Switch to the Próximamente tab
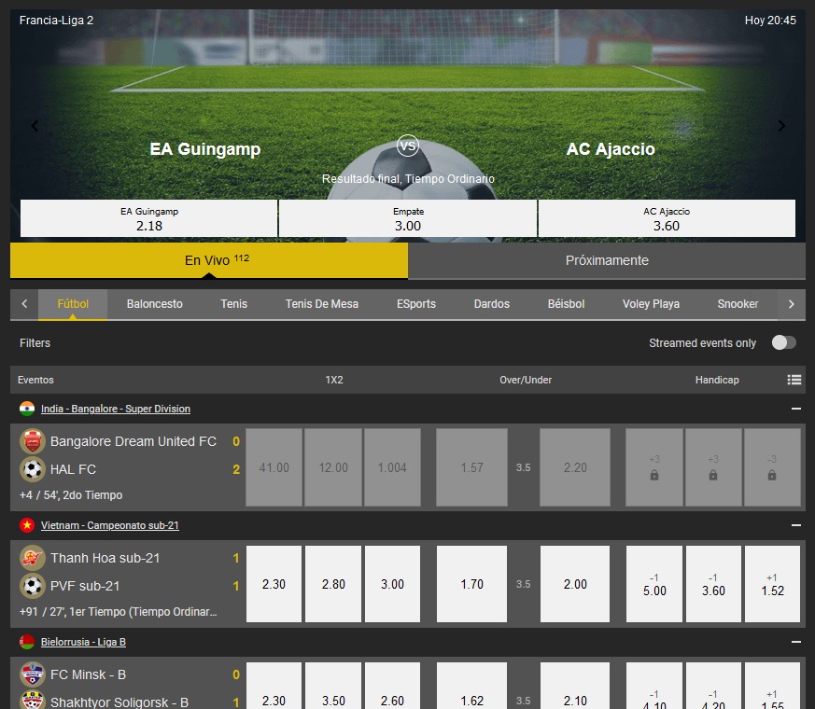Viewport: 815px width, 709px height. [x=607, y=261]
